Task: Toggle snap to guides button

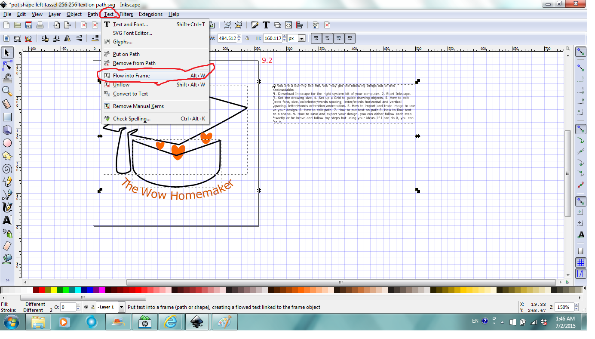Action: click(x=581, y=274)
